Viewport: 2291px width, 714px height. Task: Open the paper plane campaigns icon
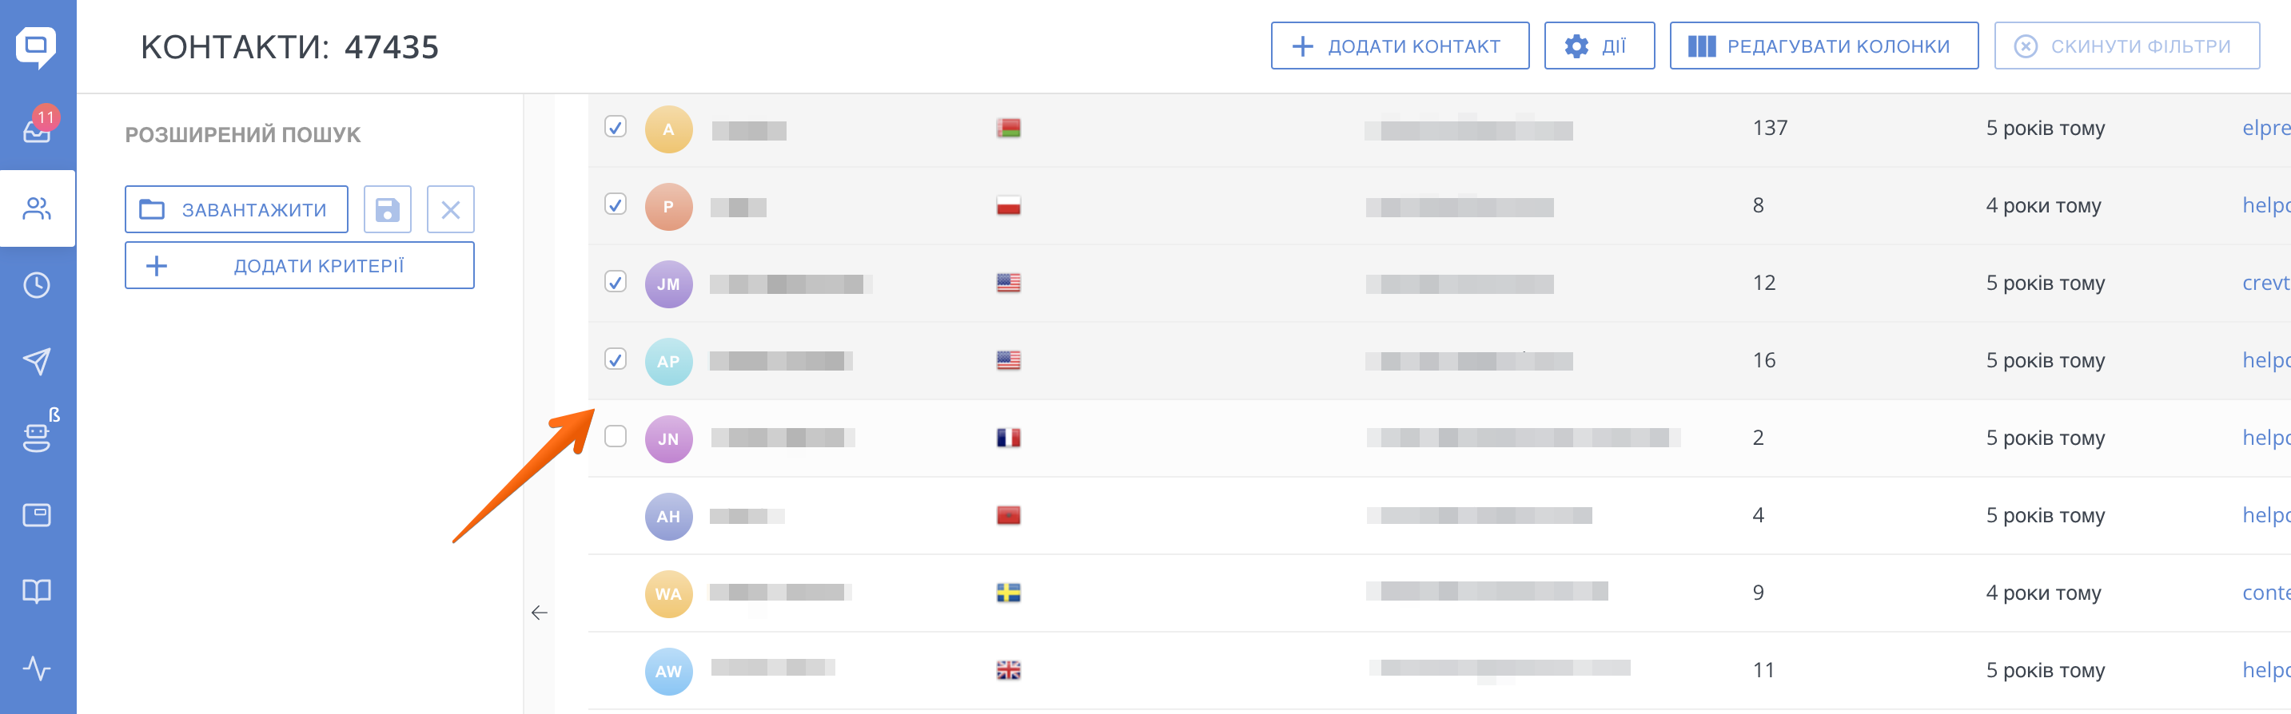37,362
